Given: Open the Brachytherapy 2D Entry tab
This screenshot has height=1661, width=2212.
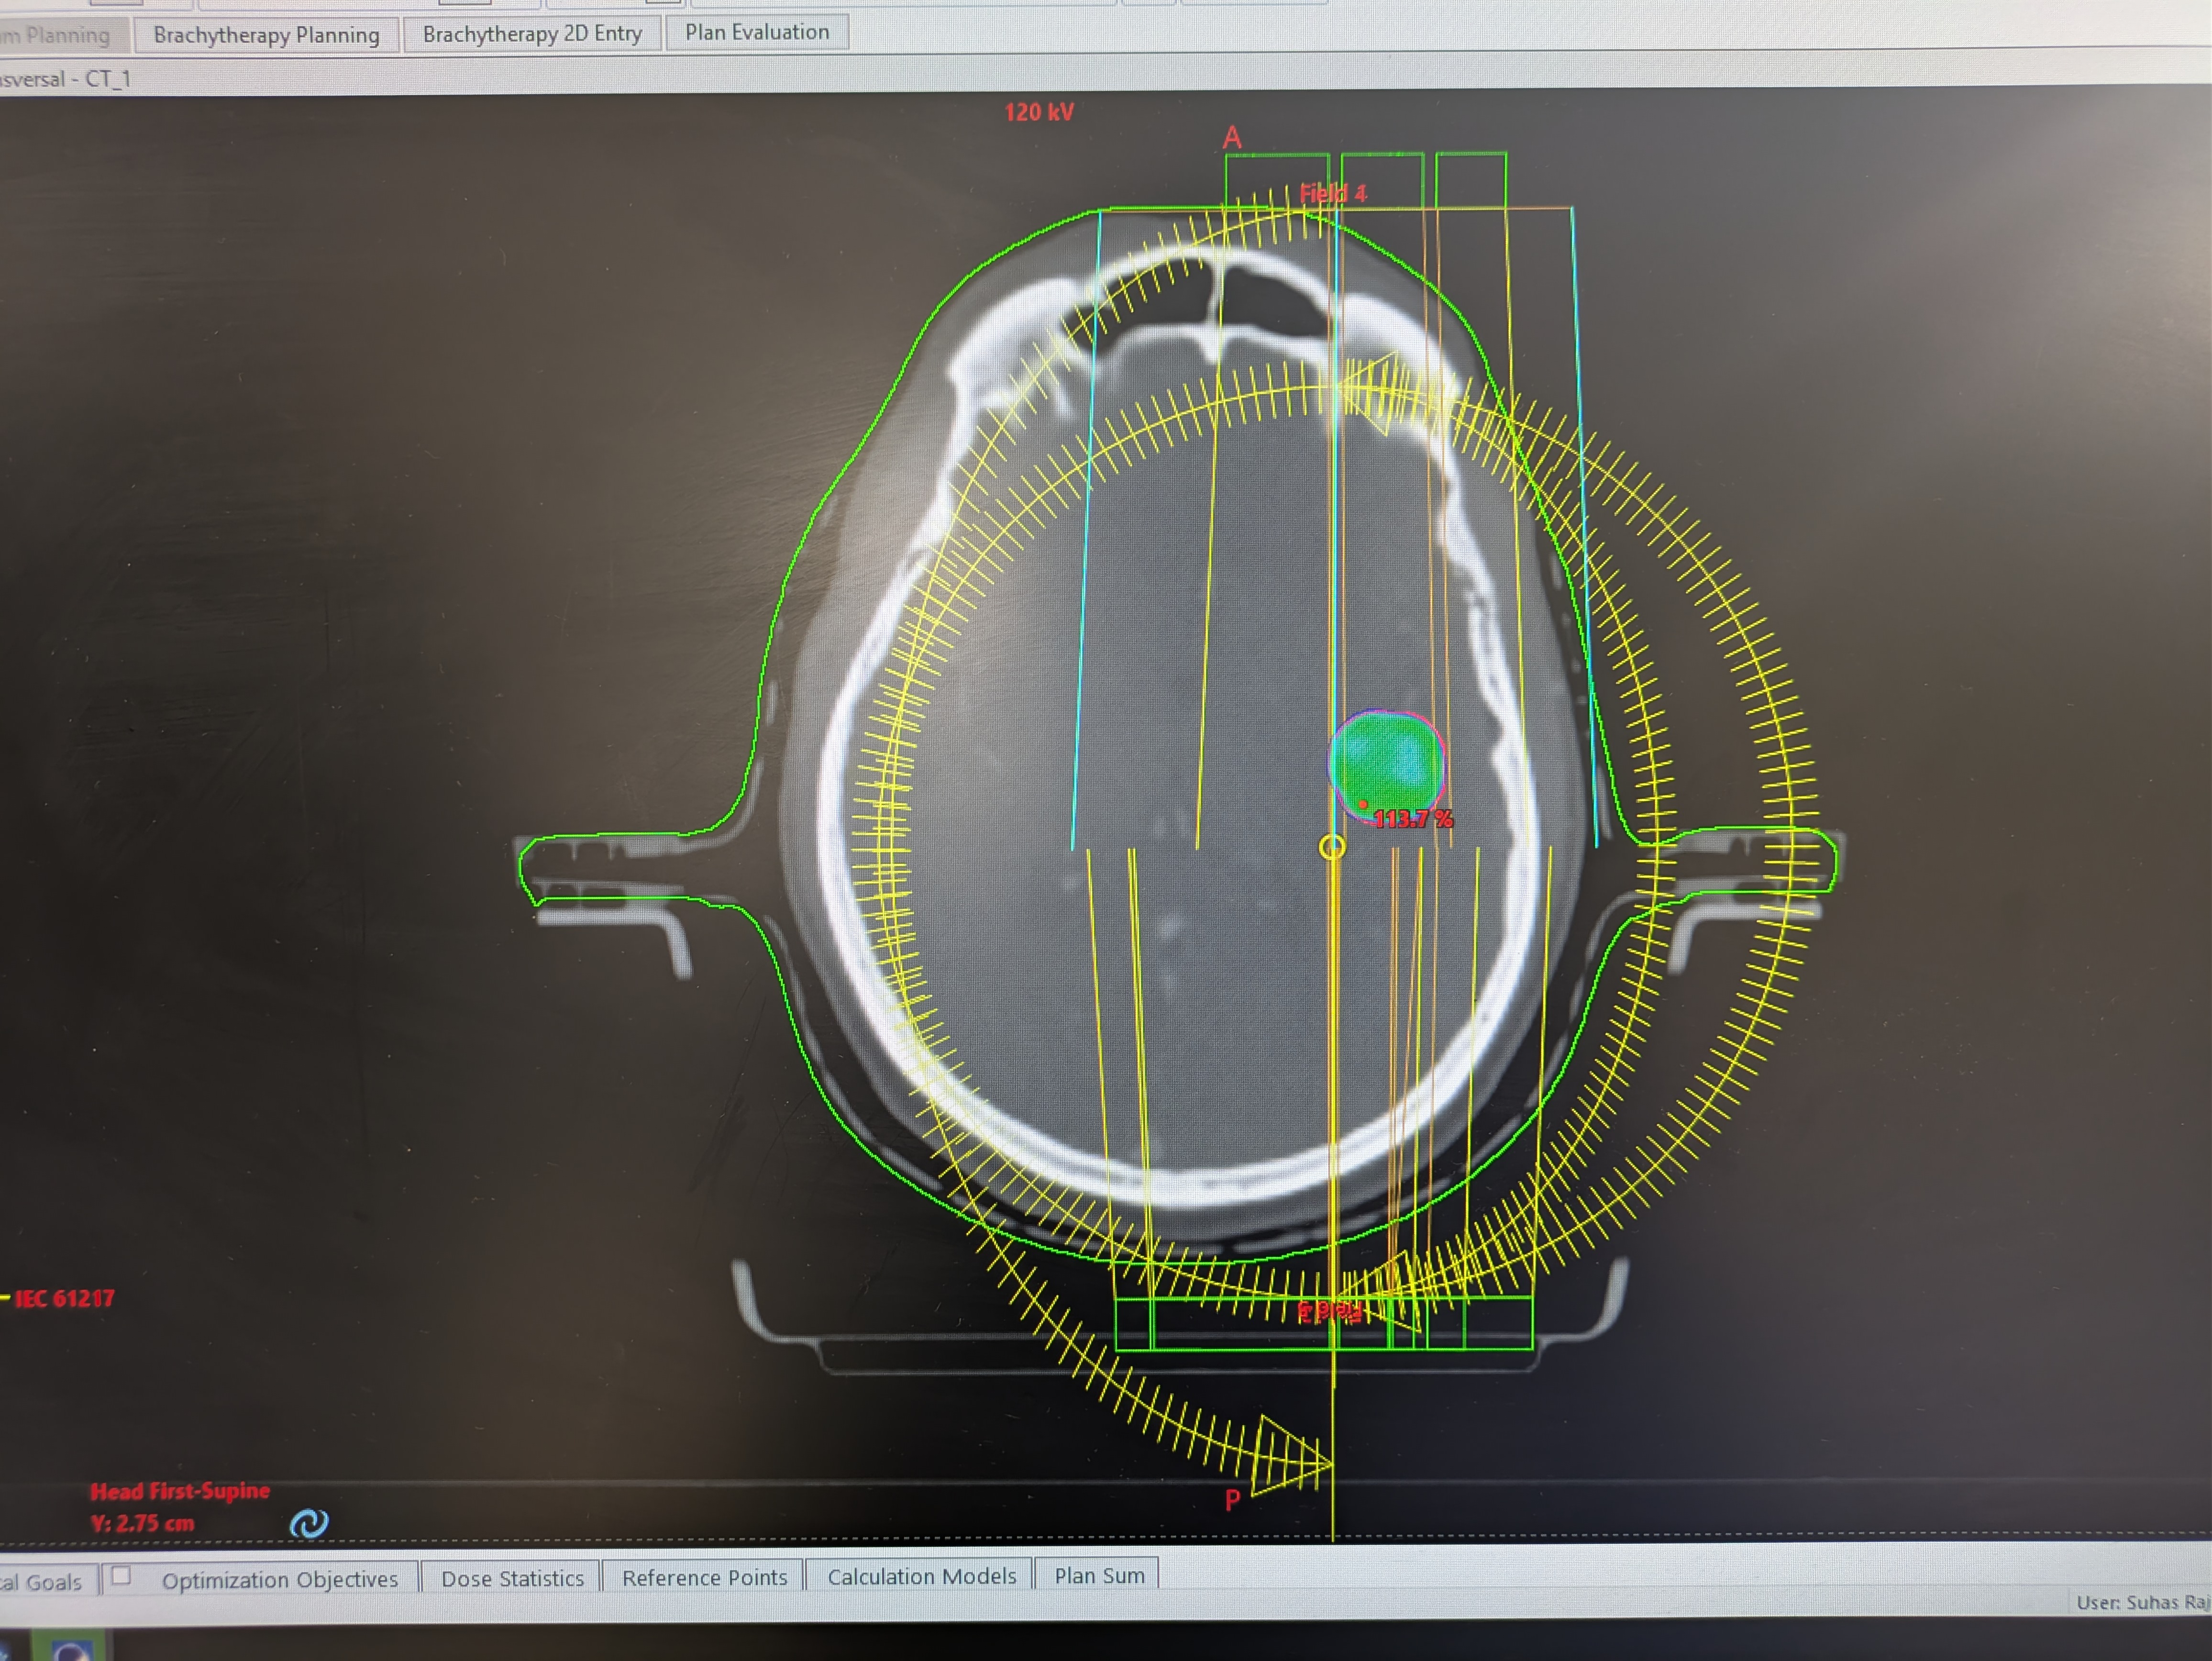Looking at the screenshot, I should tap(532, 33).
